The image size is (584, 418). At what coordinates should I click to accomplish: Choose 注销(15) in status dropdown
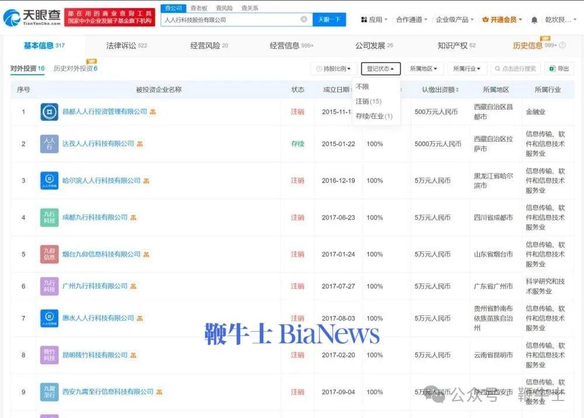pos(369,101)
